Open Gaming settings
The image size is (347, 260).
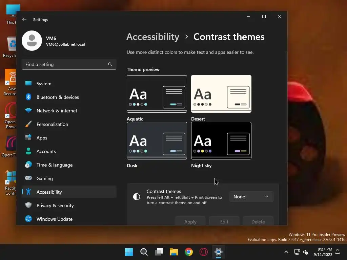[69, 178]
